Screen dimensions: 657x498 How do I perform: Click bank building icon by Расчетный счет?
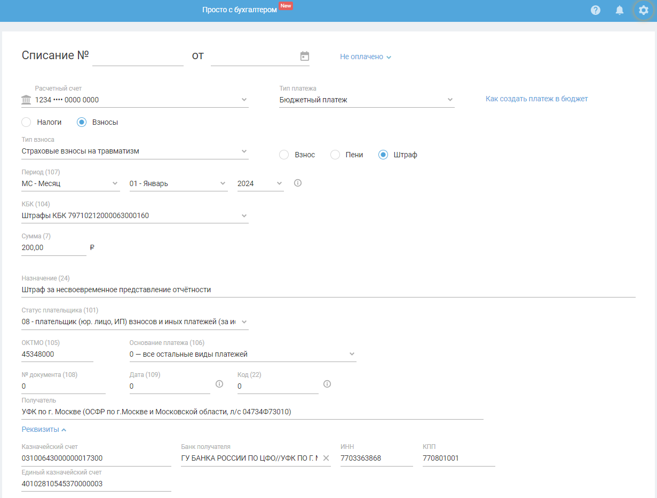(x=26, y=100)
